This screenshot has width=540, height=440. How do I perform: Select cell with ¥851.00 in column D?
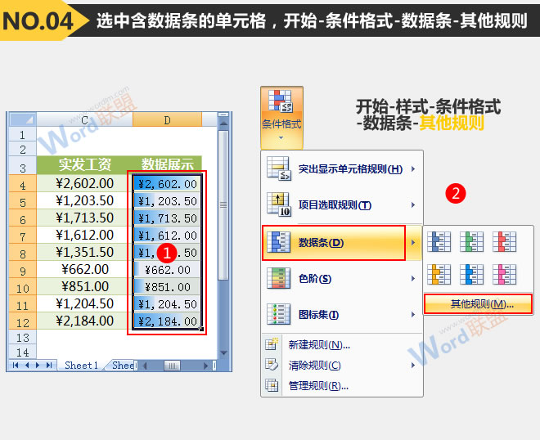point(167,286)
